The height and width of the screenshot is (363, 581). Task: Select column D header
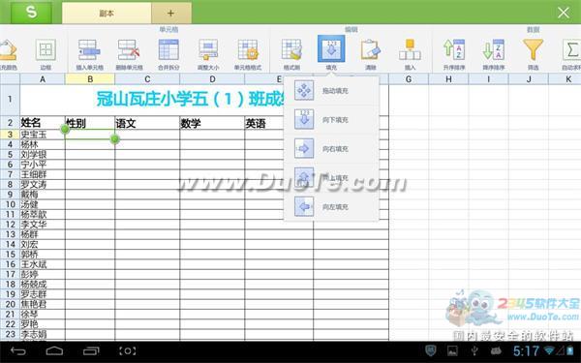(x=212, y=79)
